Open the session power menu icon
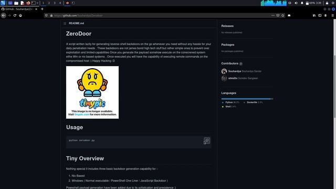336x189 pixels. (333, 3)
